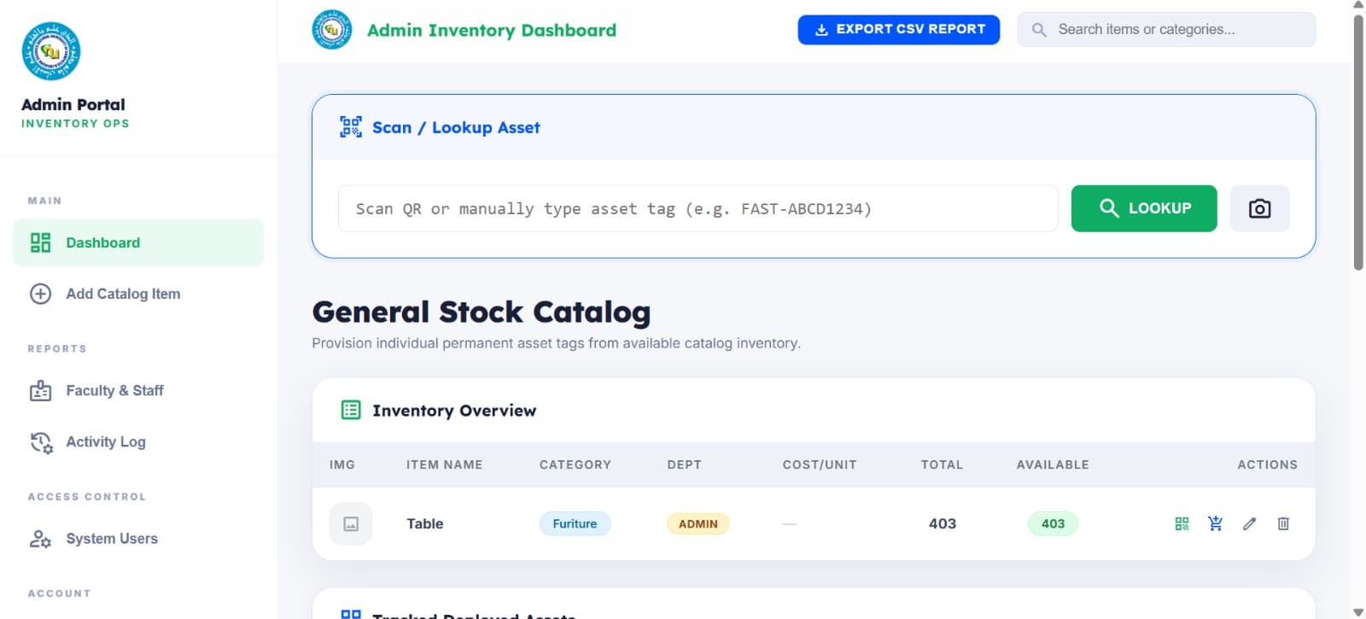
Task: Click the Furiture category badge
Action: pyautogui.click(x=575, y=523)
